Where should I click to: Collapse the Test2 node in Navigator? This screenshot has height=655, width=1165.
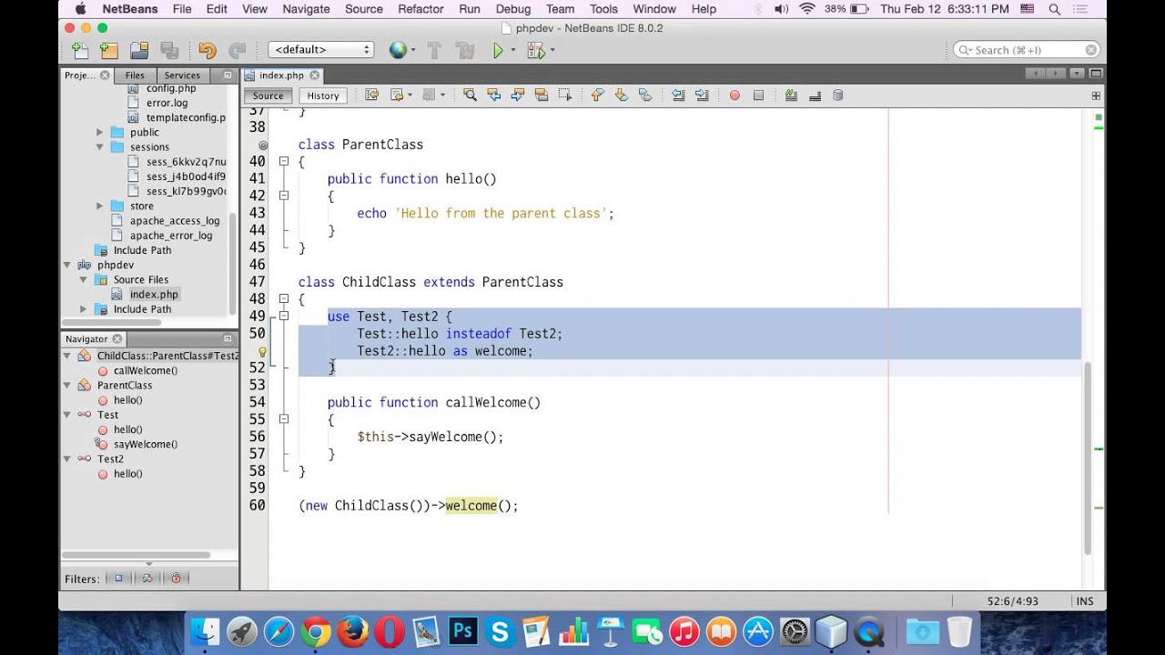67,458
